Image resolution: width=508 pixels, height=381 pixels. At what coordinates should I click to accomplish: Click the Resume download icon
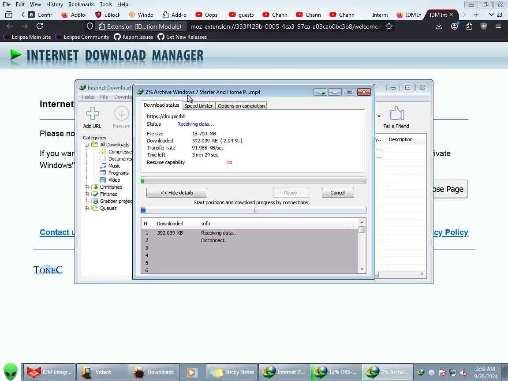pyautogui.click(x=122, y=114)
